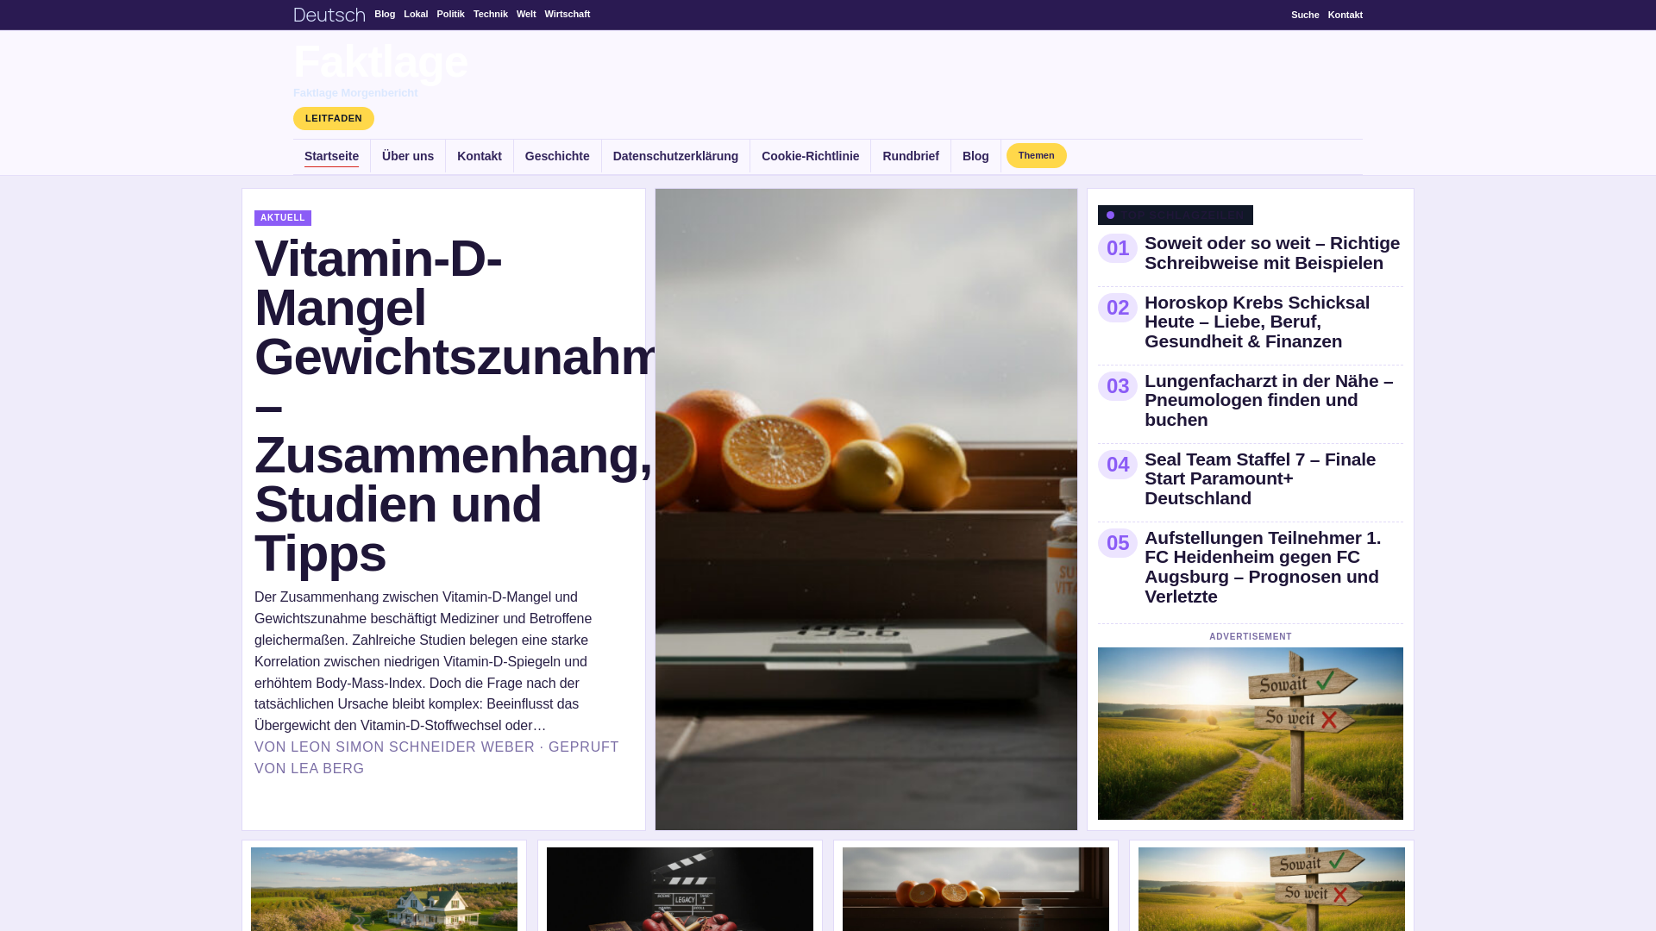This screenshot has height=931, width=1656.
Task: Go to the Rundbrief page
Action: (911, 157)
